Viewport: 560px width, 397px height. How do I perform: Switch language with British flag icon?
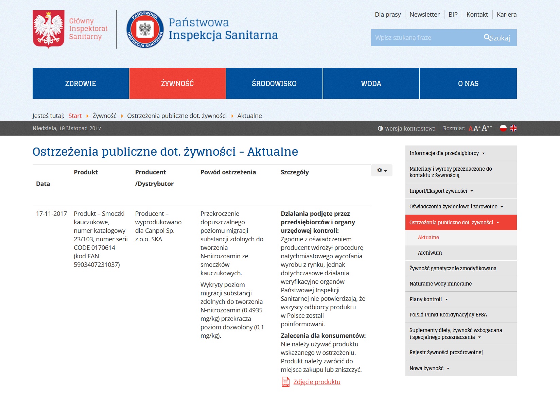click(513, 128)
